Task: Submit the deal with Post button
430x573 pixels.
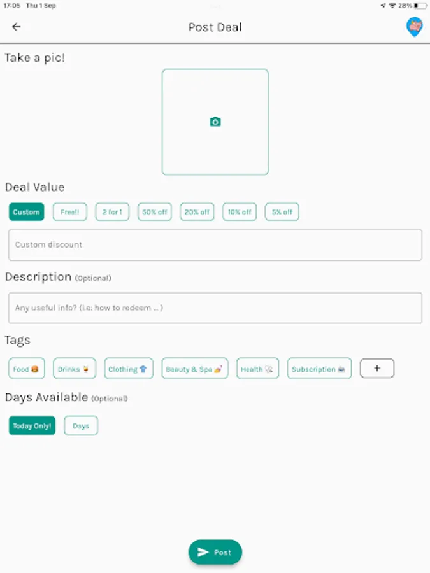Action: [x=215, y=552]
